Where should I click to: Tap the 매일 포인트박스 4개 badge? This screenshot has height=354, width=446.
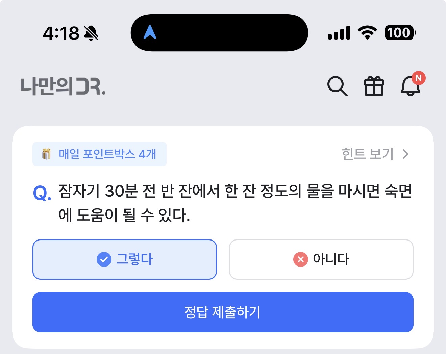100,154
